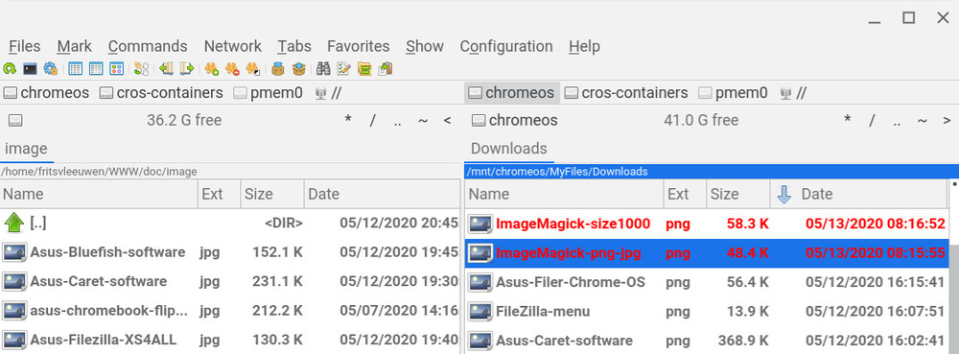The width and height of the screenshot is (959, 354).
Task: Click the image icon of ImageMagick-size1000
Action: click(480, 224)
